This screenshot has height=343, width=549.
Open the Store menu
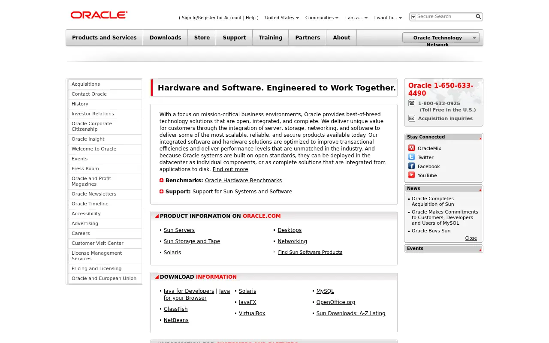pyautogui.click(x=202, y=38)
